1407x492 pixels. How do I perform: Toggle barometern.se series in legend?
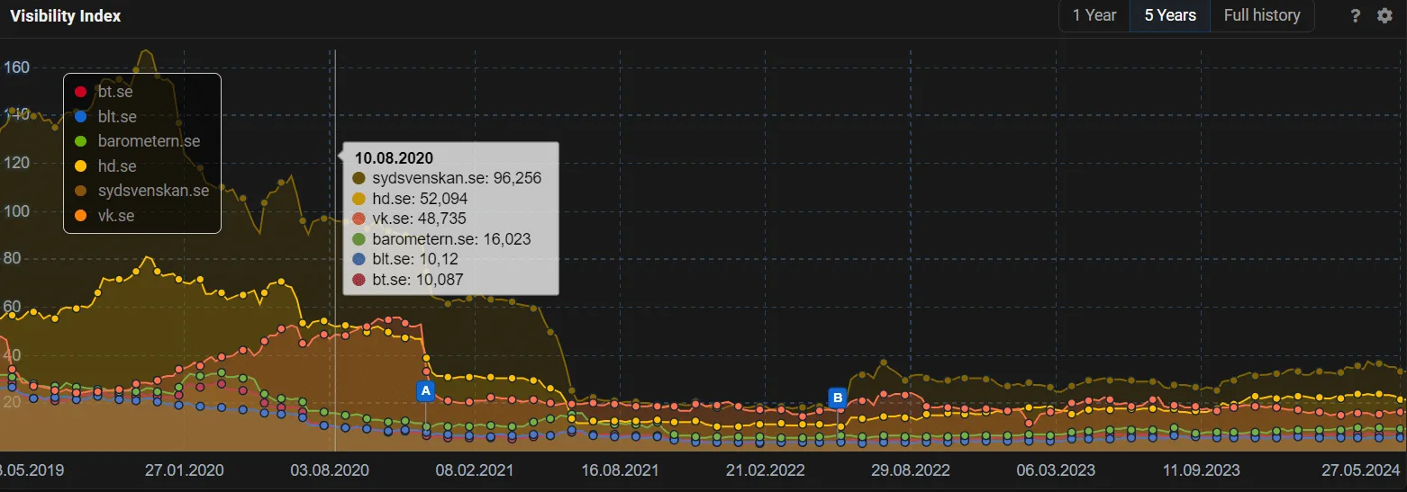click(137, 141)
